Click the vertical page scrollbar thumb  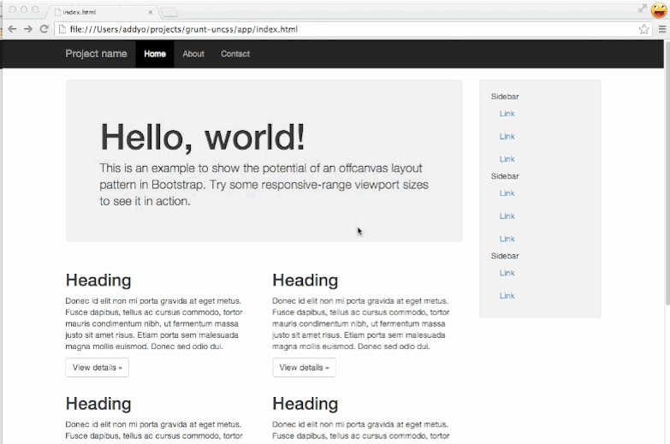[x=667, y=173]
